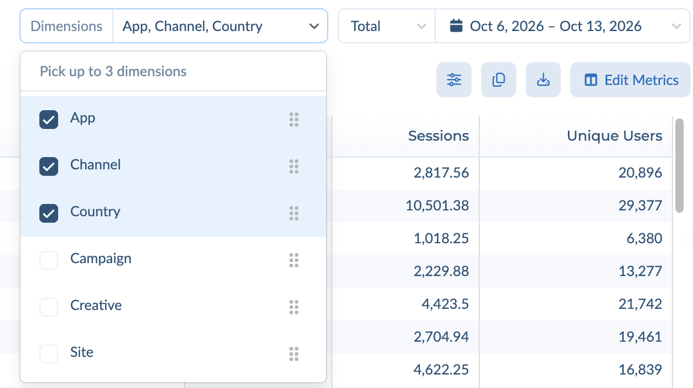The image size is (693, 388).
Task: Click sessions value 2,229.88
Action: click(441, 271)
